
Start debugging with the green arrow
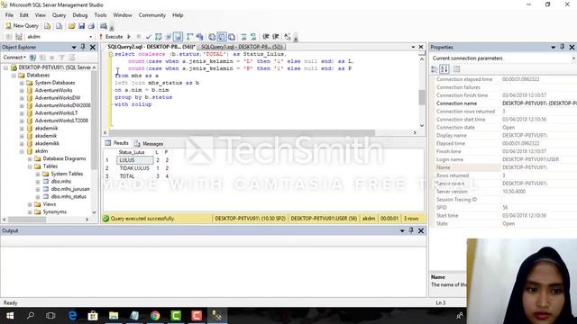129,37
